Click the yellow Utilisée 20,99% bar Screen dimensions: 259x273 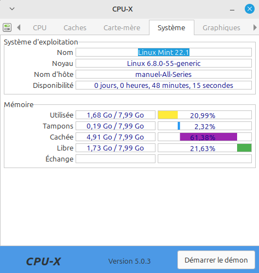[x=205, y=115]
